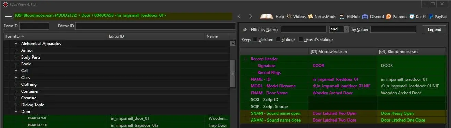Image resolution: width=451 pixels, height=128 pixels.
Task: Select the NAME - ID row
Action: pos(343,79)
